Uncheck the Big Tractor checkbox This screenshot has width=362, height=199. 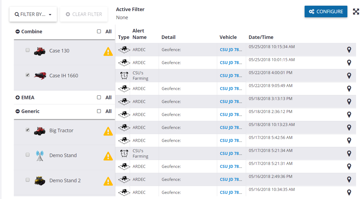(x=27, y=130)
